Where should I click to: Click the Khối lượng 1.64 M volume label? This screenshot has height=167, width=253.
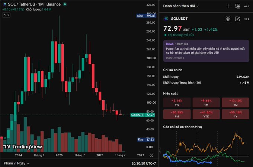38,10
